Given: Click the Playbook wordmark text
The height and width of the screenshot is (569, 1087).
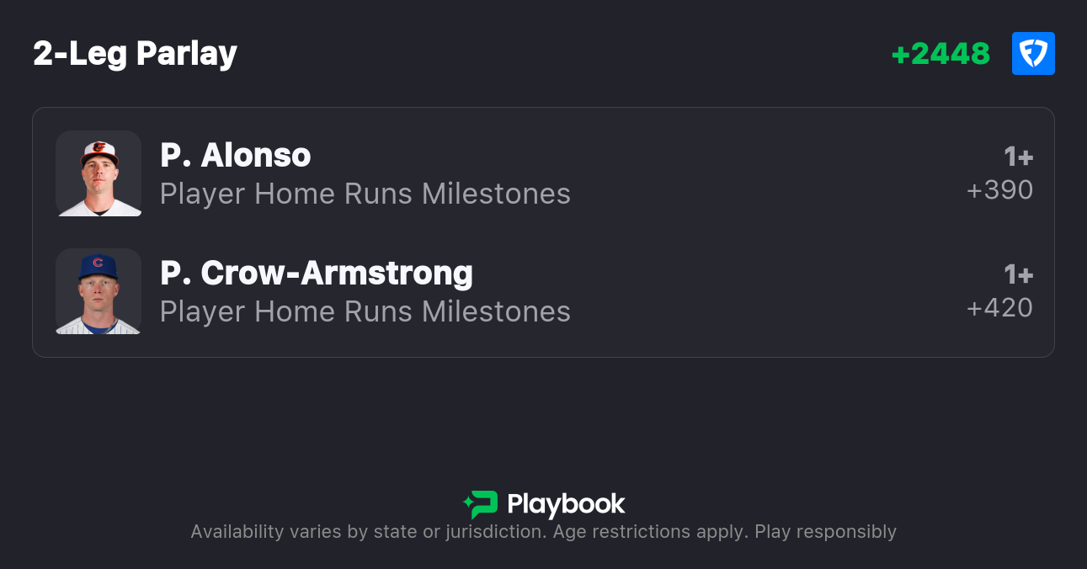Looking at the screenshot, I should click(566, 504).
